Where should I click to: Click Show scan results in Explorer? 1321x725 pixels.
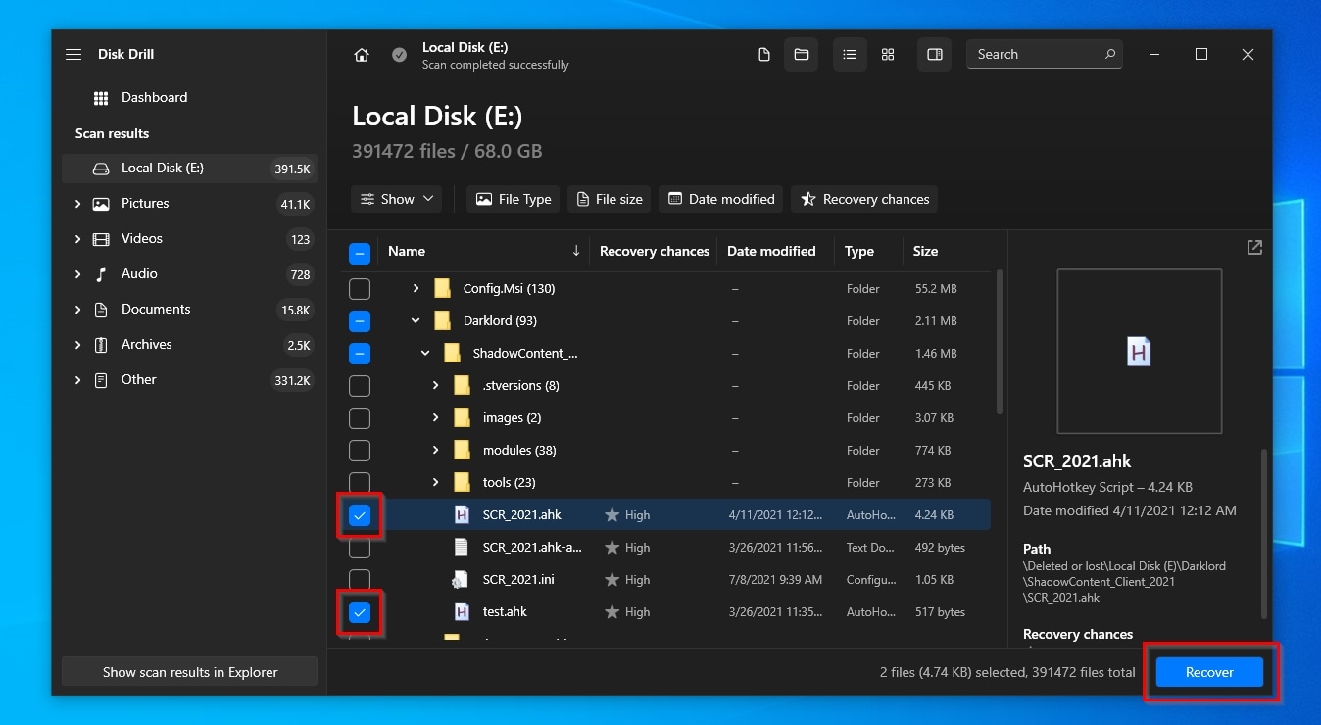pos(190,672)
